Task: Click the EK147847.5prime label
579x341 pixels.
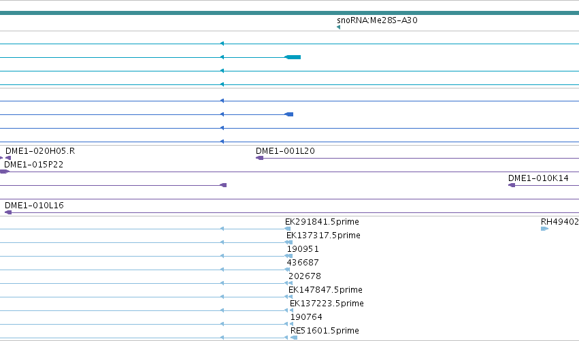Action: tap(325, 290)
